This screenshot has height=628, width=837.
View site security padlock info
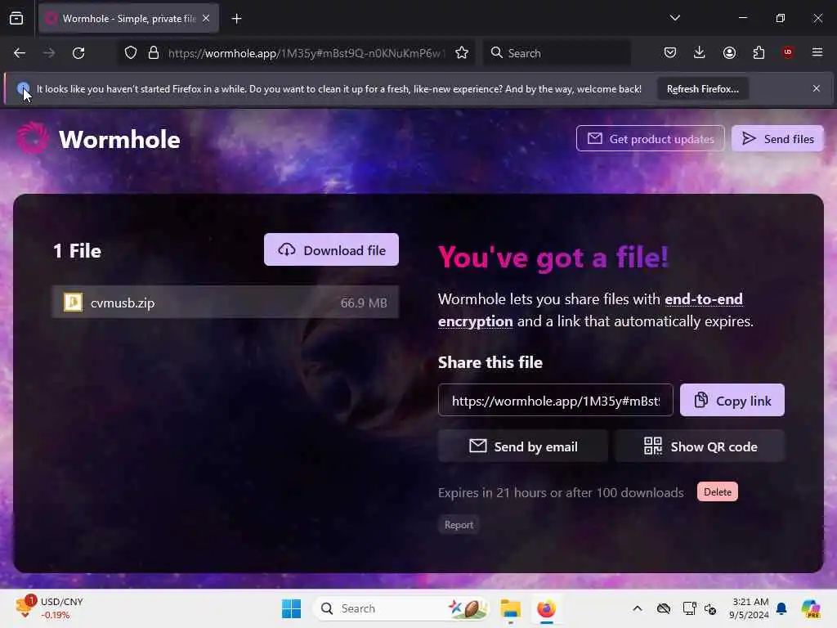tap(153, 52)
